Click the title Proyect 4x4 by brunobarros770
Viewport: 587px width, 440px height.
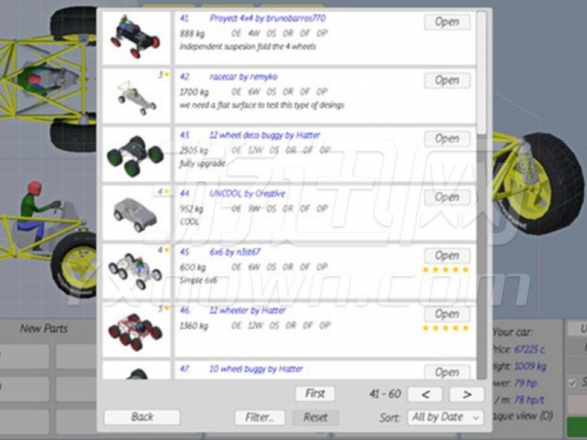point(267,18)
